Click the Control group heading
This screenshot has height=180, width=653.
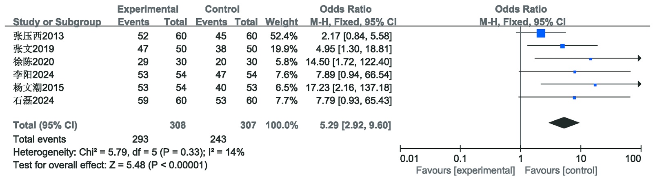222,9
